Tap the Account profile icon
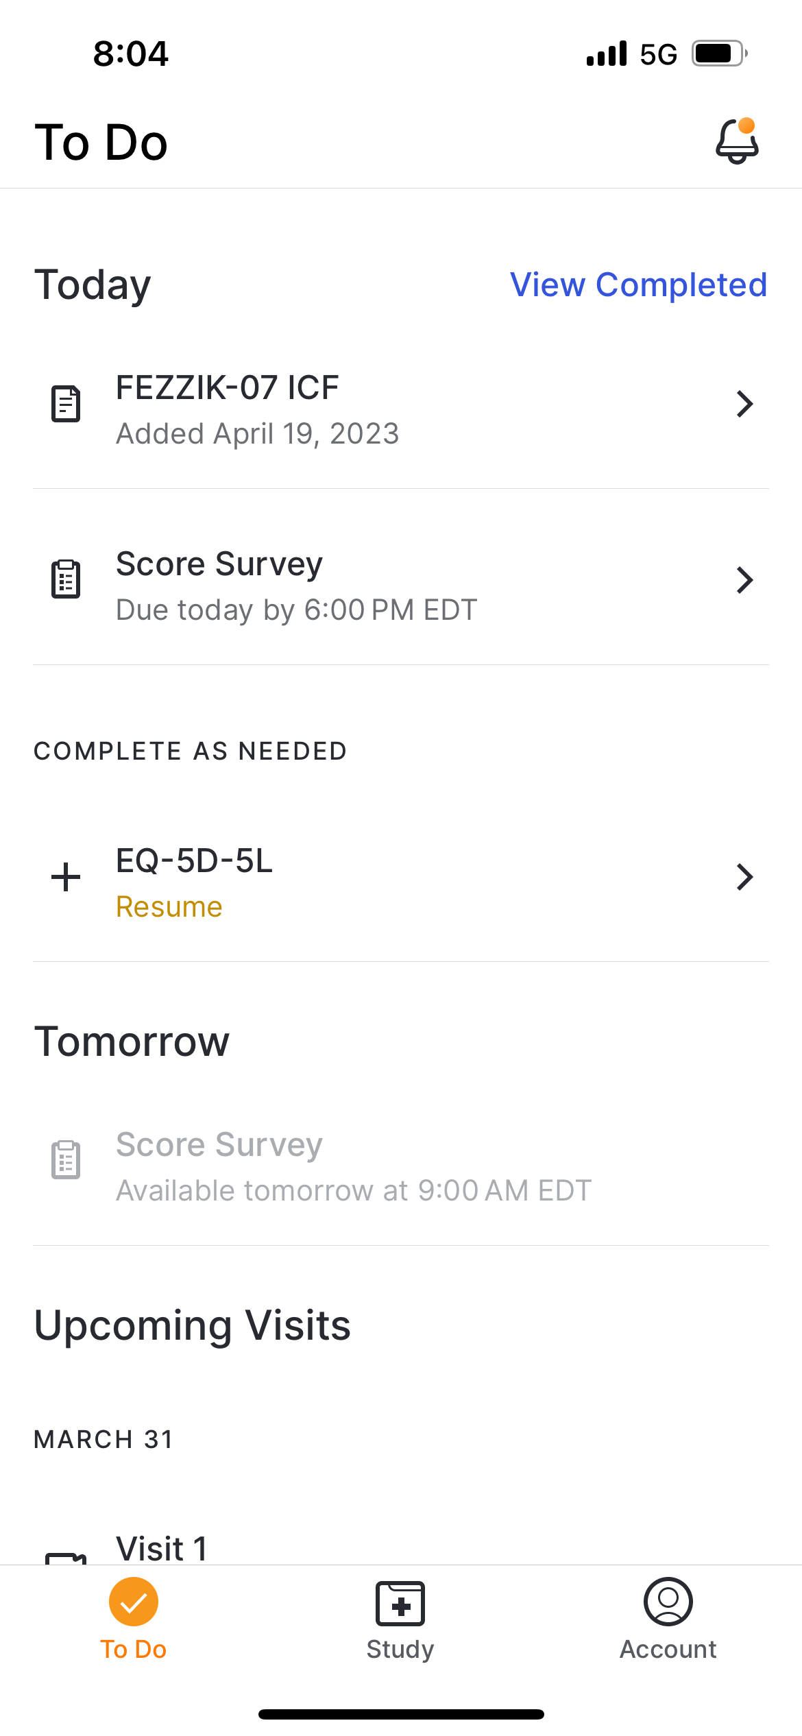 point(668,1602)
